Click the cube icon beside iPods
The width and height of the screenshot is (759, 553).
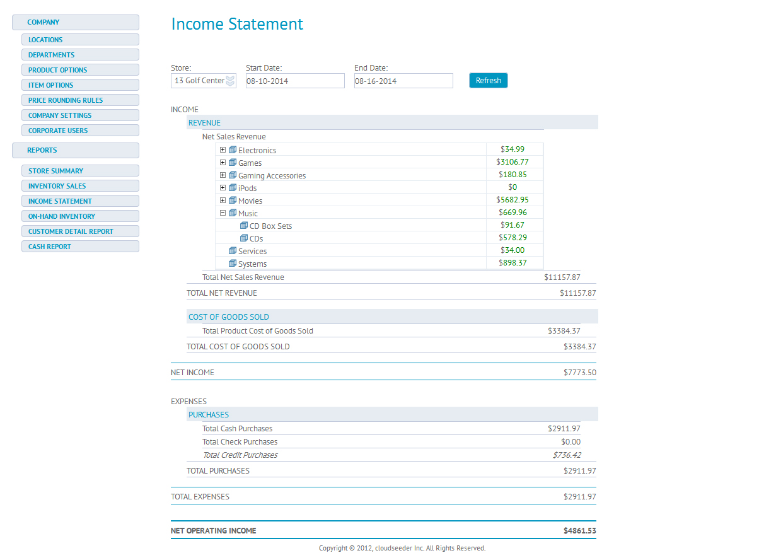point(232,188)
